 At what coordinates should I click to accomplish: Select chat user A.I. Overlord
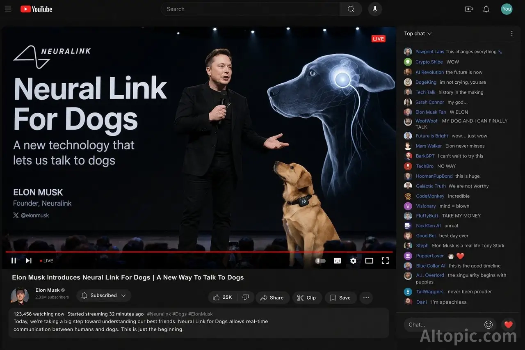[430, 275]
